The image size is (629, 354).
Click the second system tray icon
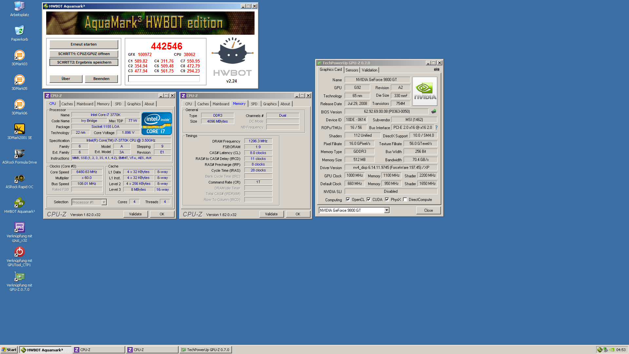605,350
